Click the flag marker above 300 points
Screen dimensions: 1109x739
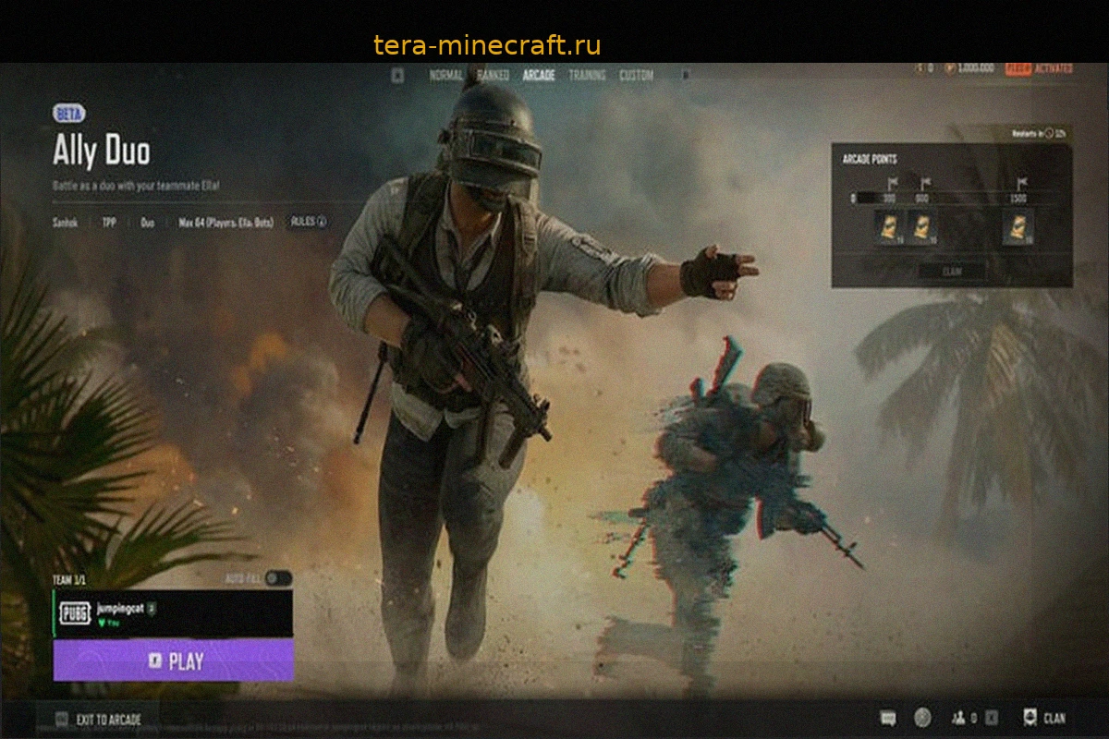pos(893,183)
